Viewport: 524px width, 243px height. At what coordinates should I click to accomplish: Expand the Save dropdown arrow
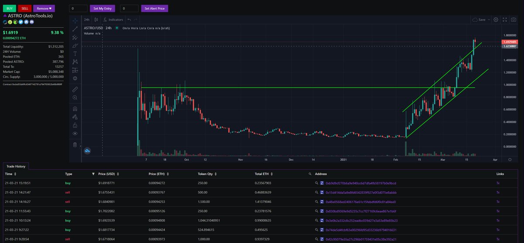pyautogui.click(x=489, y=20)
